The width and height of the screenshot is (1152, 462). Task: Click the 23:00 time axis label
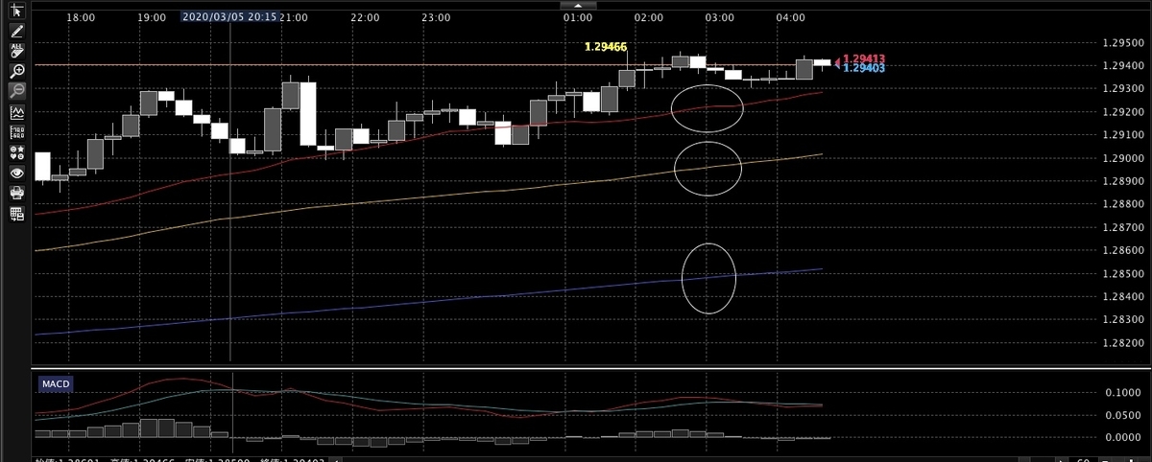[x=436, y=18]
